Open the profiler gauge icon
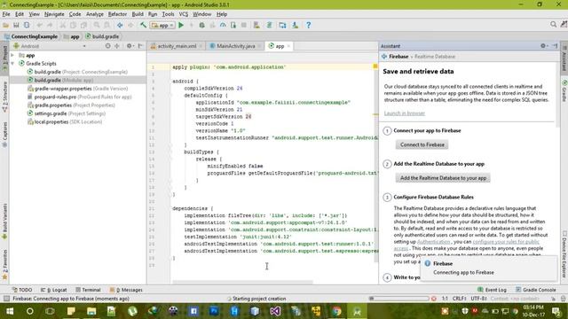This screenshot has height=319, width=568. [223, 26]
